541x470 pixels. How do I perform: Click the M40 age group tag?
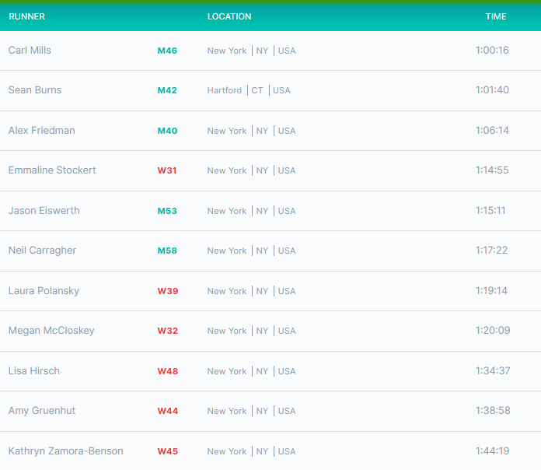167,131
